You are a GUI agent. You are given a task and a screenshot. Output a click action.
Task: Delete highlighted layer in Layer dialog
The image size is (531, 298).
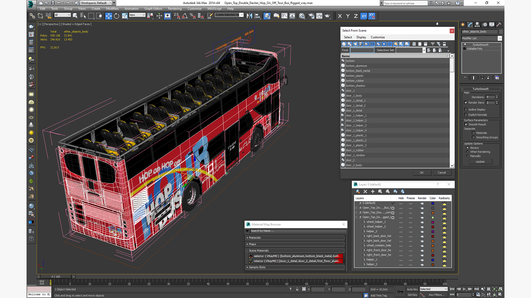click(365, 191)
